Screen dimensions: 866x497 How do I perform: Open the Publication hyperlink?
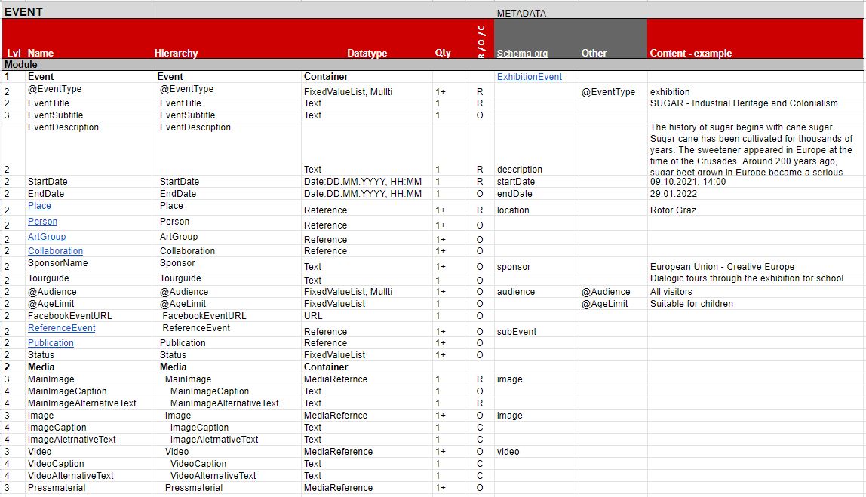point(50,342)
